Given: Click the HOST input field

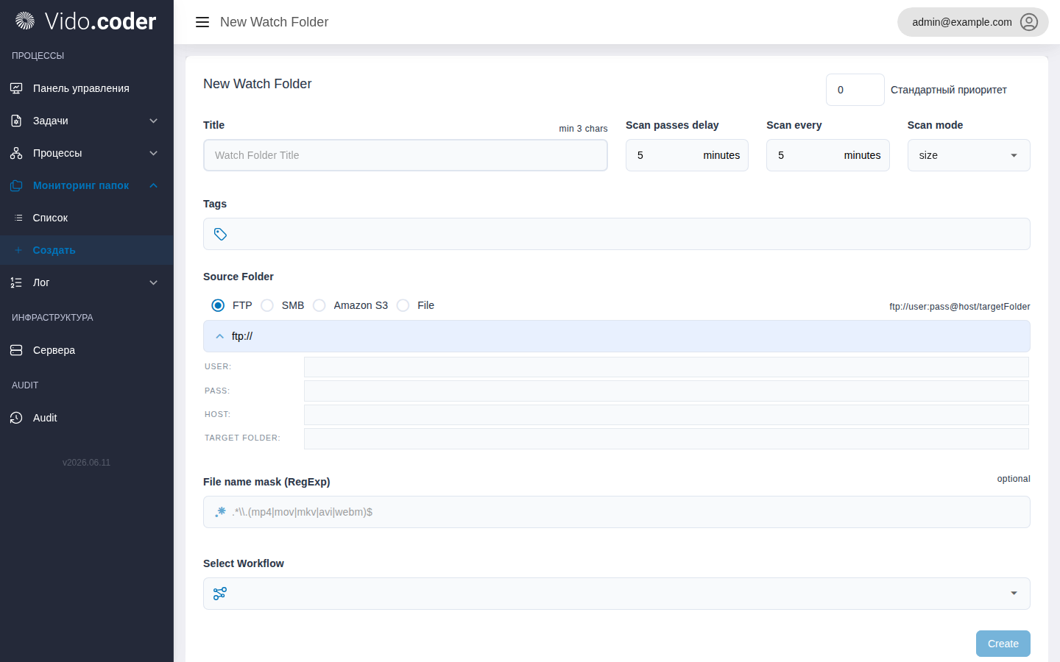Looking at the screenshot, I should 666,415.
